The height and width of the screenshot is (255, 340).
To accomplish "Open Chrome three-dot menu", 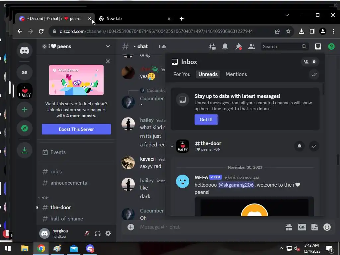I will (333, 31).
